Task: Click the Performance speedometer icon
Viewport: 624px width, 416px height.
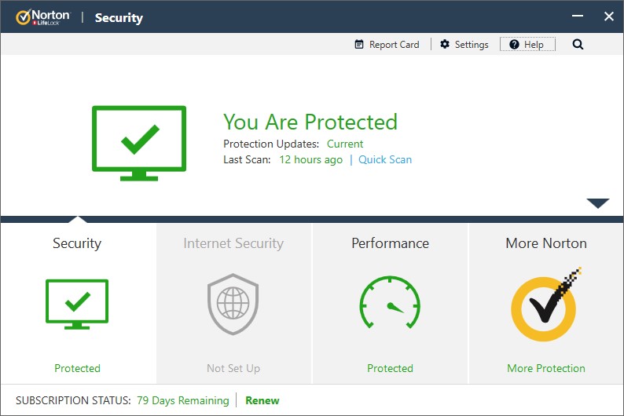Action: [x=390, y=303]
